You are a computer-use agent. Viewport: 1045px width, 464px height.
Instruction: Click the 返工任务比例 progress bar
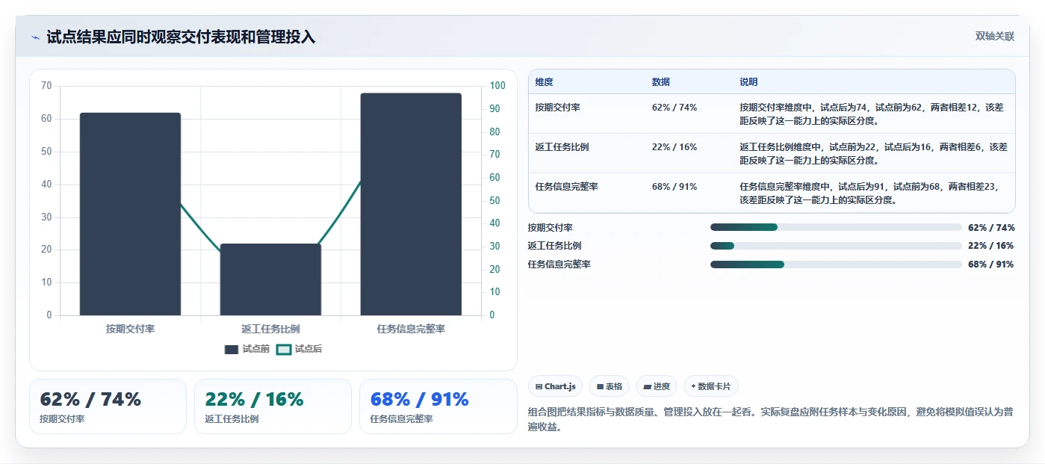[x=836, y=246]
